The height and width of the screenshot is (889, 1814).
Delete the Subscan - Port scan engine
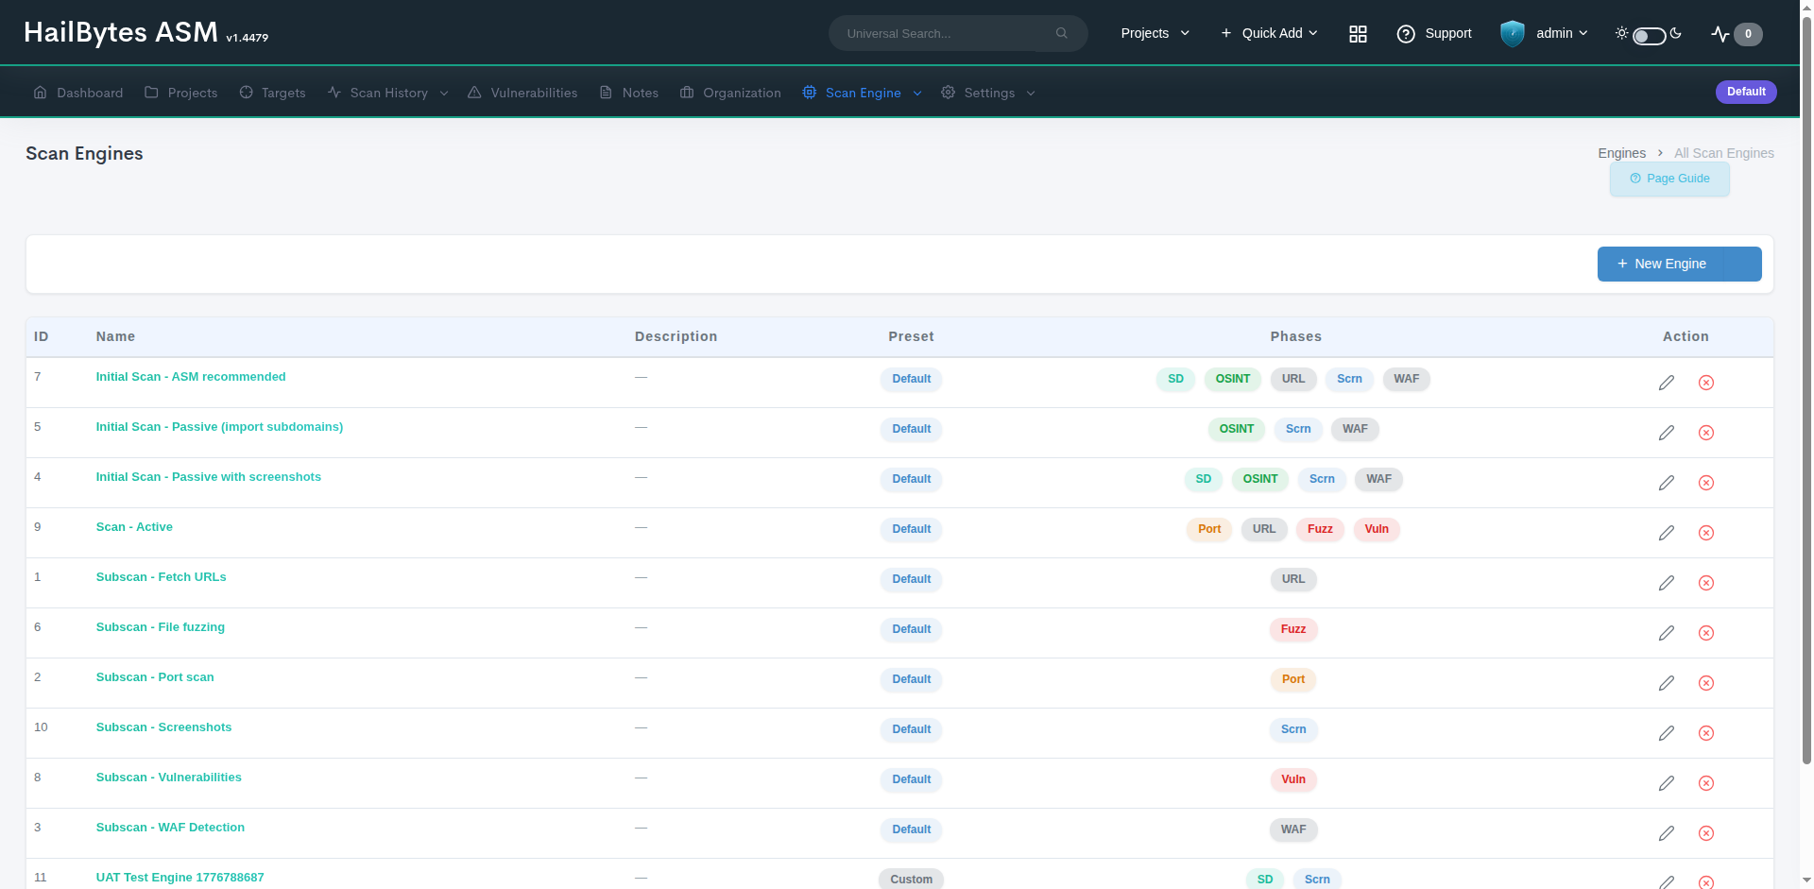click(1706, 683)
